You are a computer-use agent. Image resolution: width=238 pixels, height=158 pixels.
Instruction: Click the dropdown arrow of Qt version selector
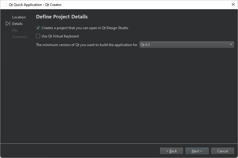(231, 45)
